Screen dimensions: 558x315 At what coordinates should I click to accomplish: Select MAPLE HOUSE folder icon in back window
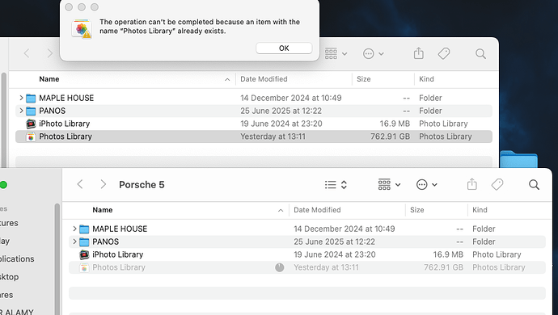pos(31,98)
